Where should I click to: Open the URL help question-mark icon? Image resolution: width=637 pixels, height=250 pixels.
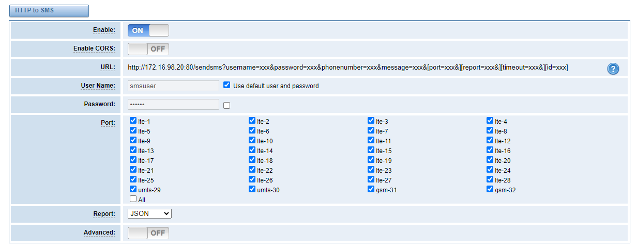[x=613, y=69]
